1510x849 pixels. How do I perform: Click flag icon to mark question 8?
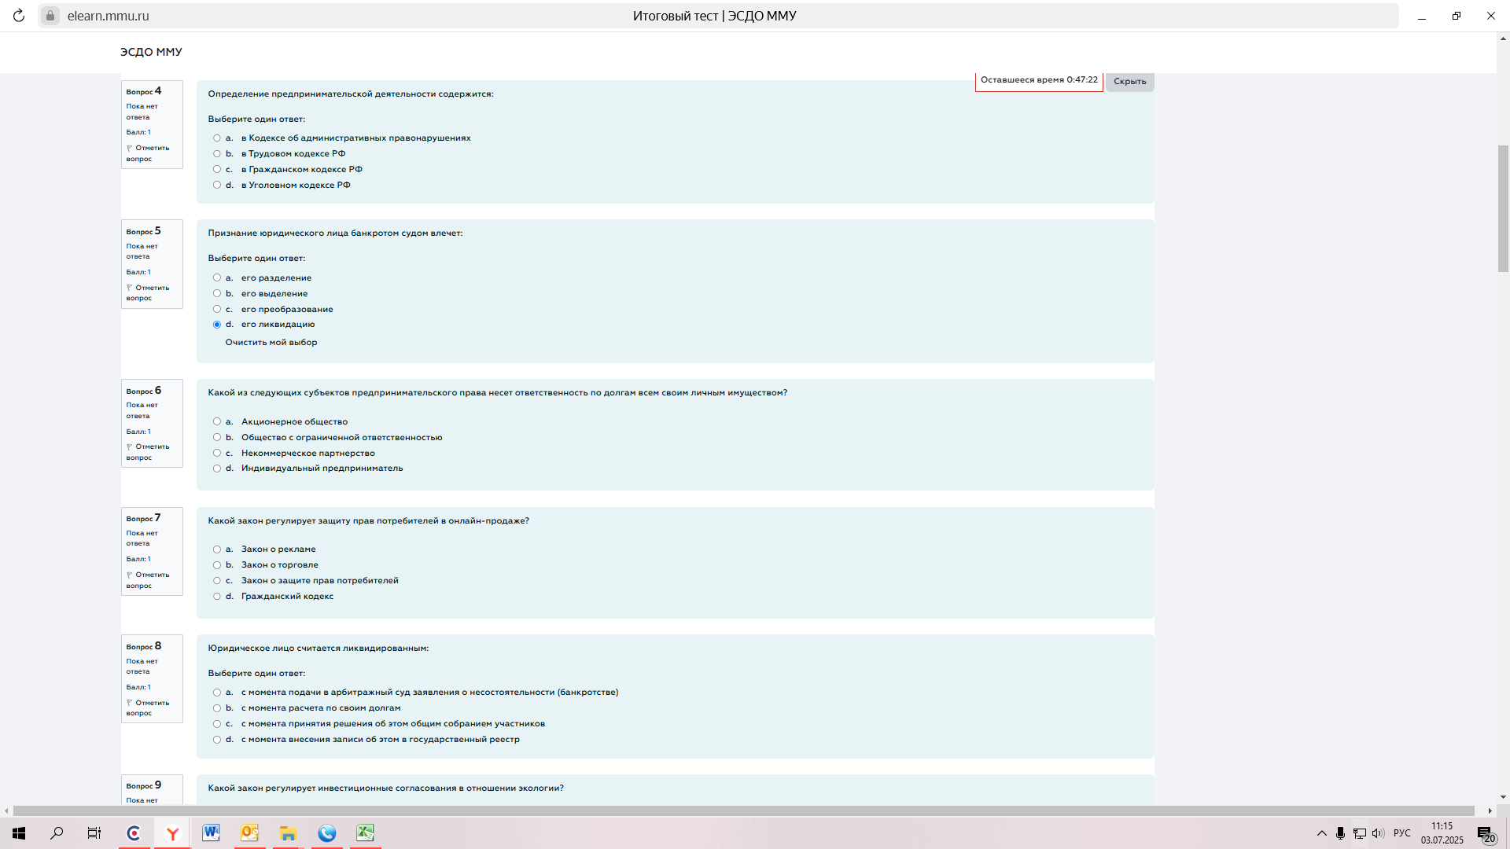130,703
